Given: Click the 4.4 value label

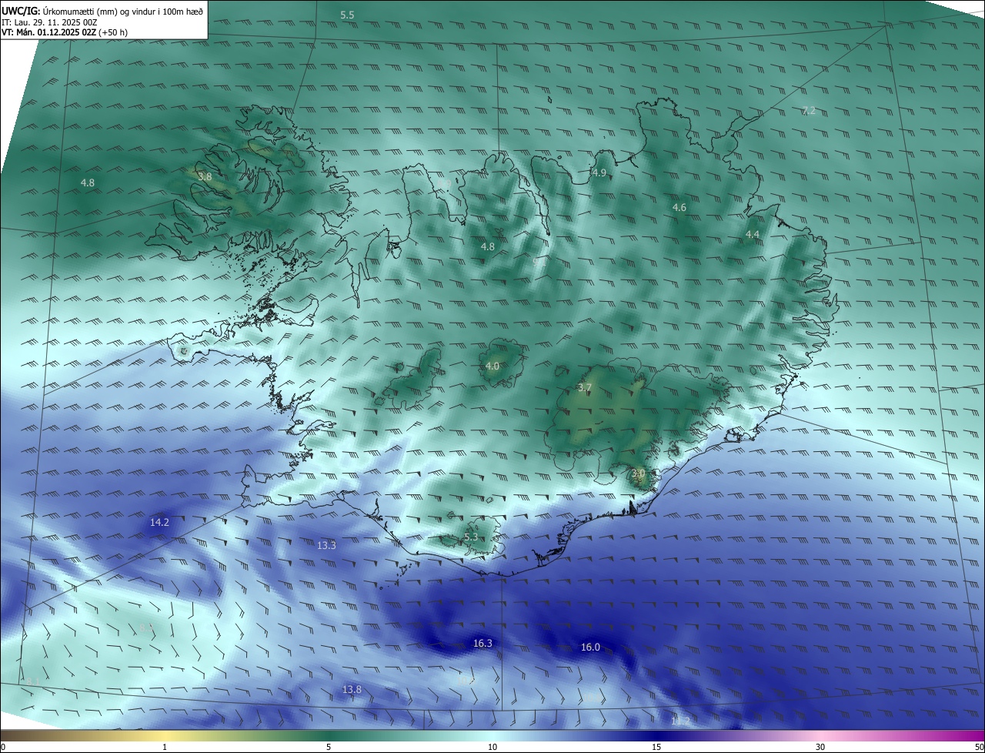Looking at the screenshot, I should tap(753, 235).
